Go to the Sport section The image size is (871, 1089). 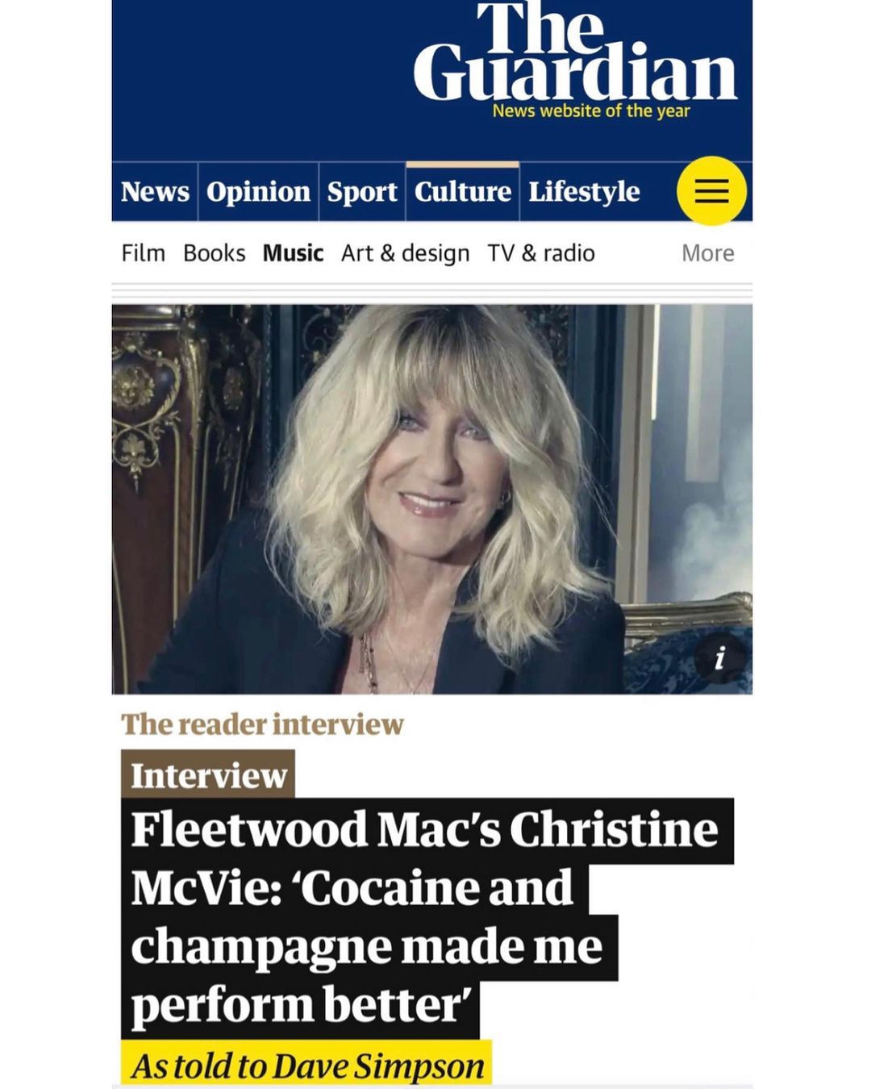(x=362, y=192)
